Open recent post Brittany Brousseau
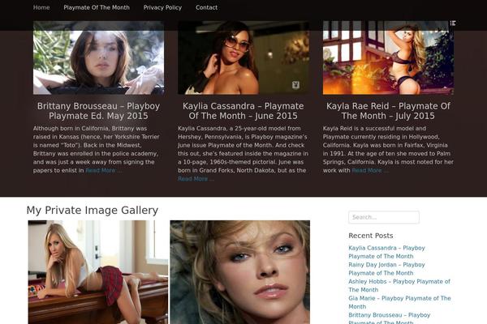The width and height of the screenshot is (487, 324). 390,318
